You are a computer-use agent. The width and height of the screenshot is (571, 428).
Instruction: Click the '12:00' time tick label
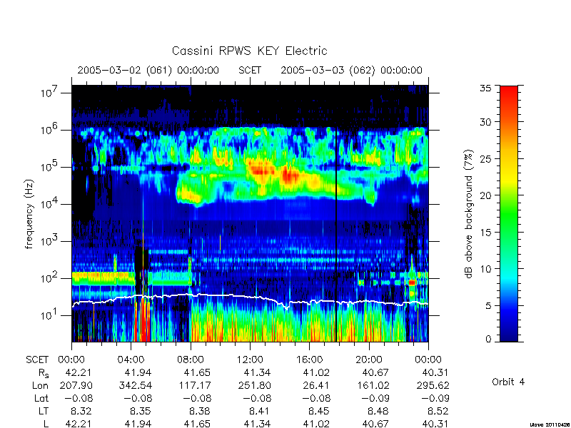tap(250, 360)
